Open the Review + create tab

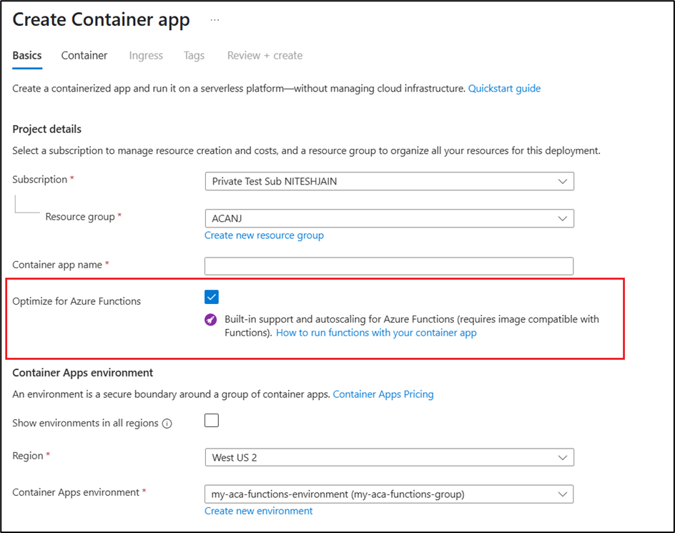[x=265, y=56]
